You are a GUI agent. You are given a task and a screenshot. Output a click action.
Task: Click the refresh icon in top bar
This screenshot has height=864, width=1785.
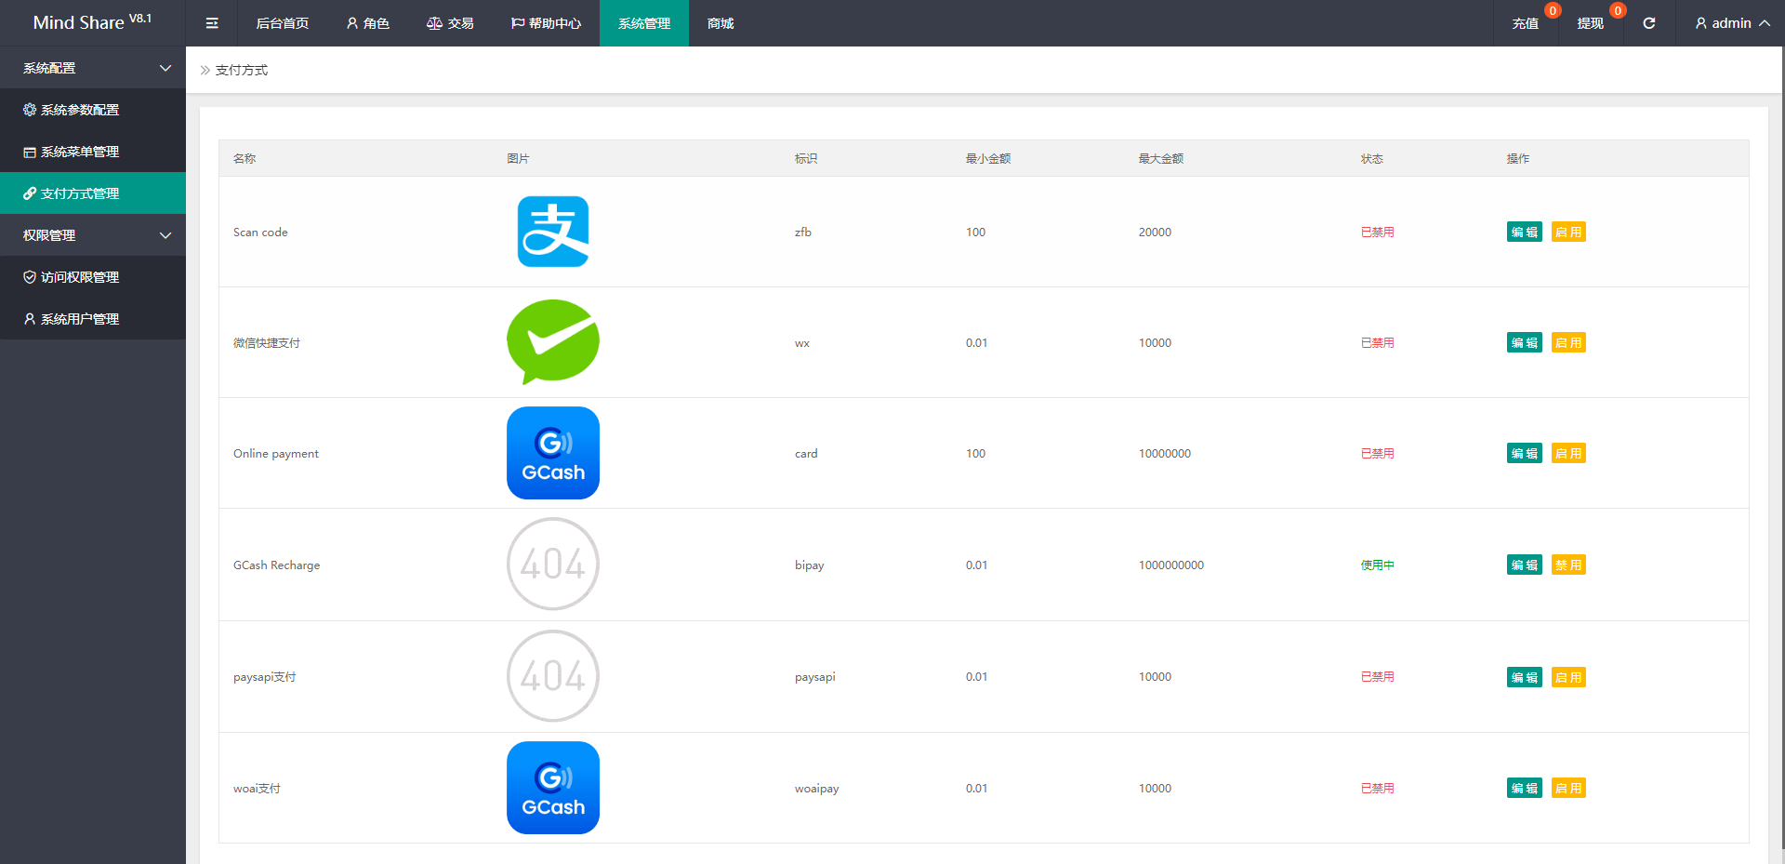[x=1648, y=23]
